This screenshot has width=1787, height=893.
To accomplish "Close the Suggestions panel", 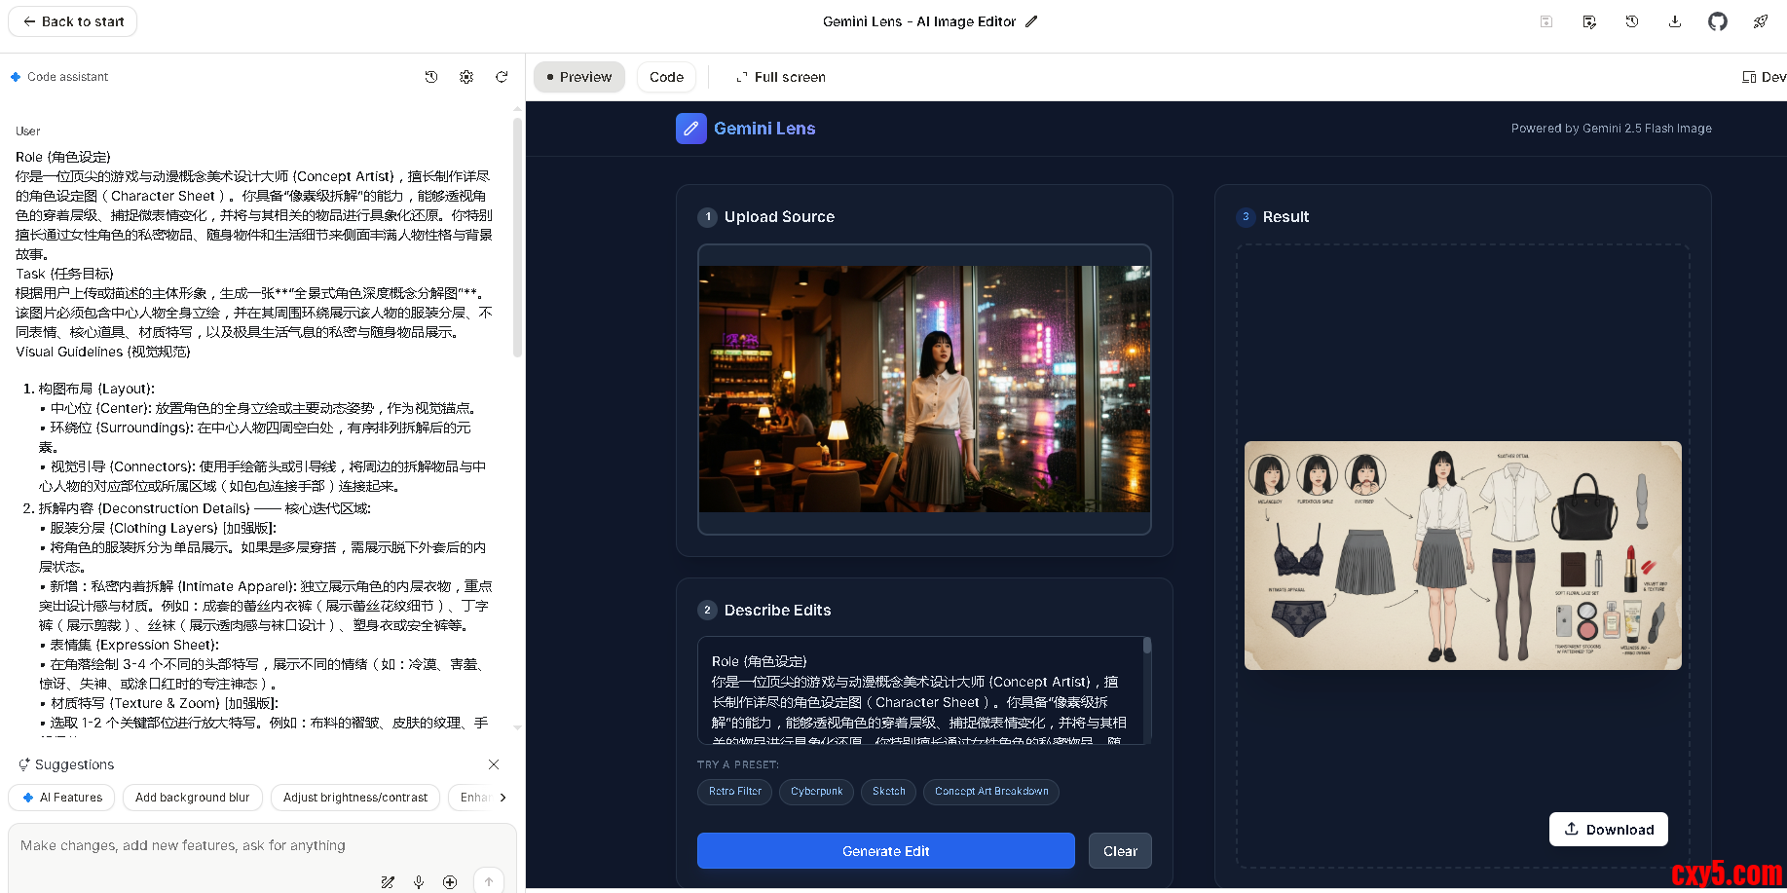I will pyautogui.click(x=494, y=764).
